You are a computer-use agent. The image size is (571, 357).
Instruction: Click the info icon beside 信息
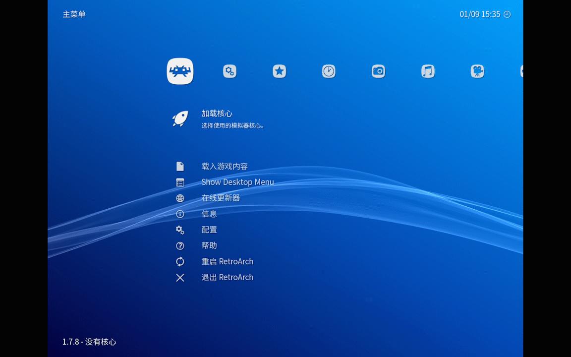pyautogui.click(x=180, y=214)
